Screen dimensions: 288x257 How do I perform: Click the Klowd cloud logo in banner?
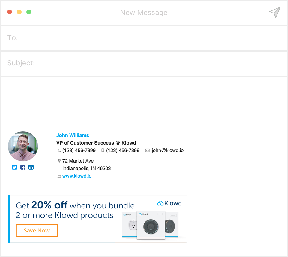pos(169,203)
